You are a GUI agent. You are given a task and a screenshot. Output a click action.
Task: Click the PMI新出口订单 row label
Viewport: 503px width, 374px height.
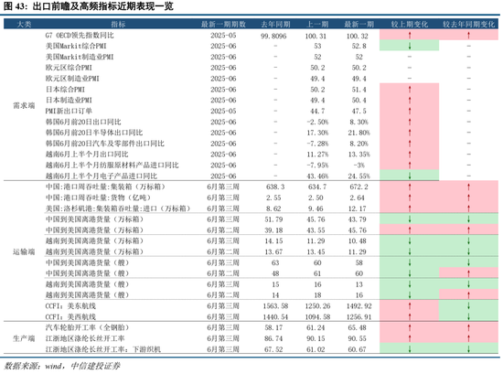[x=69, y=111]
